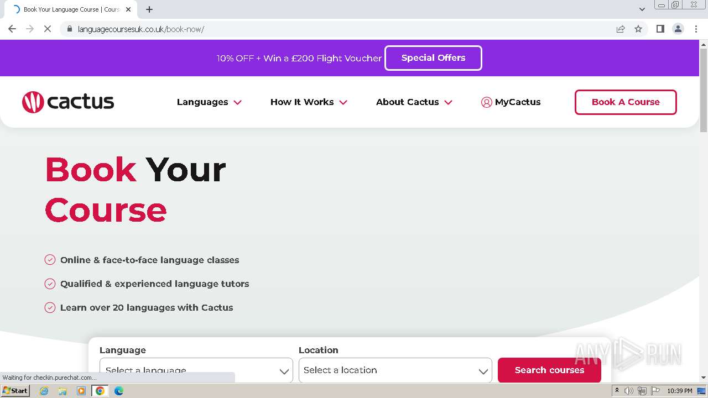Close the Book Your Language Course tab
Image resolution: width=708 pixels, height=398 pixels.
tap(128, 9)
